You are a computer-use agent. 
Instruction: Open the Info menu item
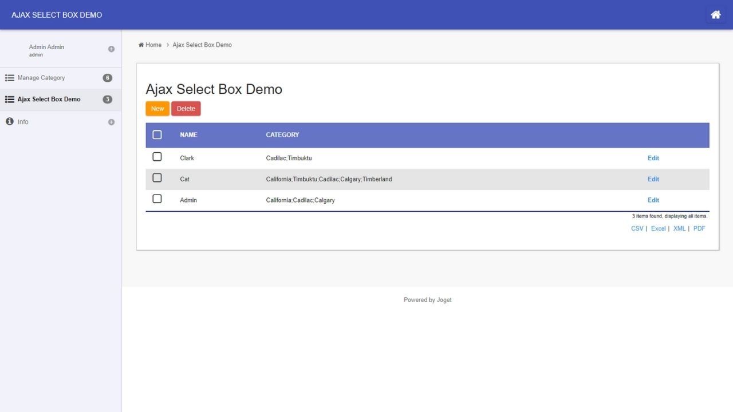[61, 122]
